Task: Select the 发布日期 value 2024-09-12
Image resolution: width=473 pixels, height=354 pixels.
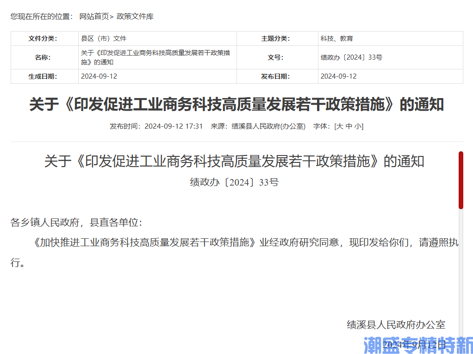Action: (x=338, y=76)
